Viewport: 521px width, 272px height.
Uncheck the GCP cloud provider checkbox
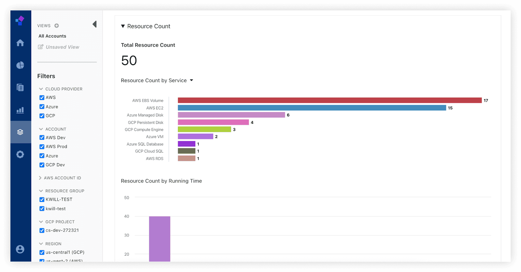point(42,116)
